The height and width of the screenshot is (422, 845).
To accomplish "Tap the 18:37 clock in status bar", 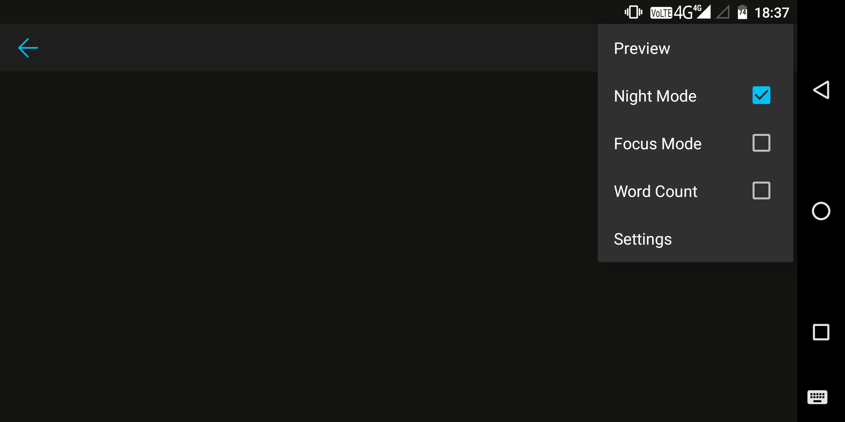I will coord(771,13).
